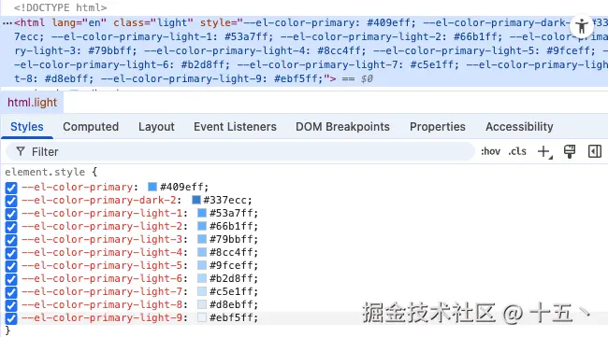Image resolution: width=608 pixels, height=337 pixels.
Task: Open the color picker for #409eff swatch
Action: point(152,187)
